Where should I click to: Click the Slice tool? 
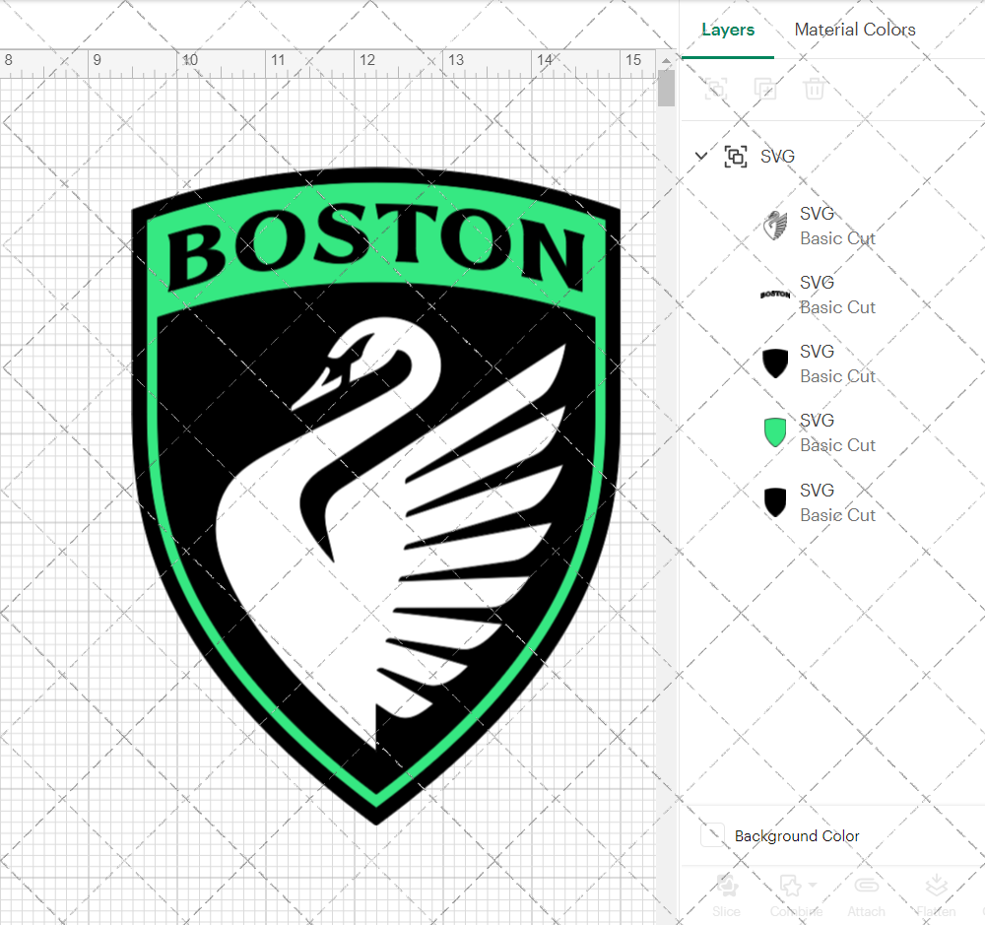[726, 894]
